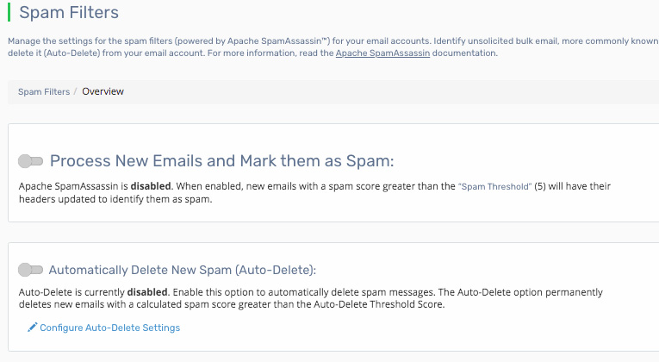659x362 pixels.
Task: Go to Spam Filters breadcrumb
Action: (x=44, y=91)
